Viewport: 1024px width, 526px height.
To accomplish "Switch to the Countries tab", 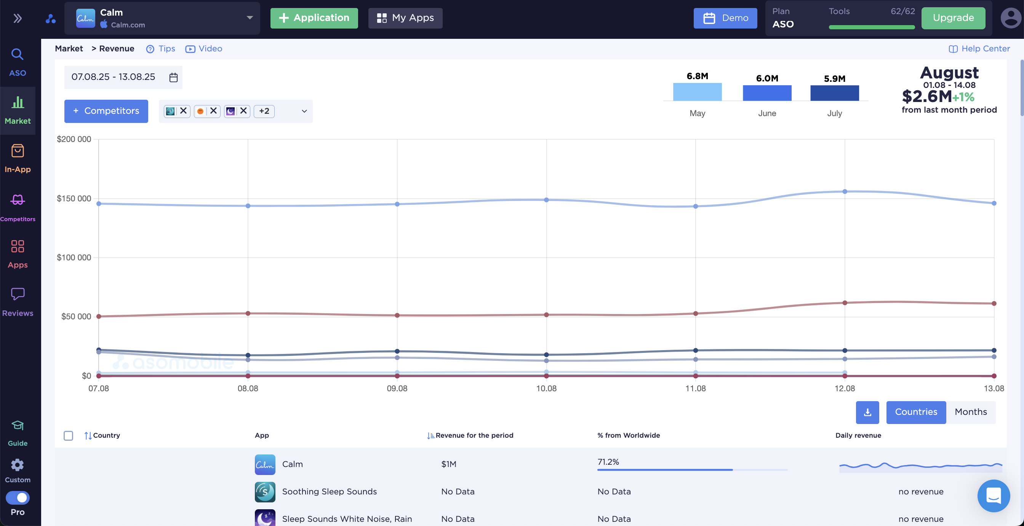I will pyautogui.click(x=916, y=412).
